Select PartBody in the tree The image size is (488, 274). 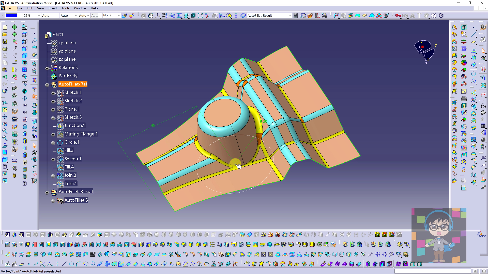click(68, 76)
